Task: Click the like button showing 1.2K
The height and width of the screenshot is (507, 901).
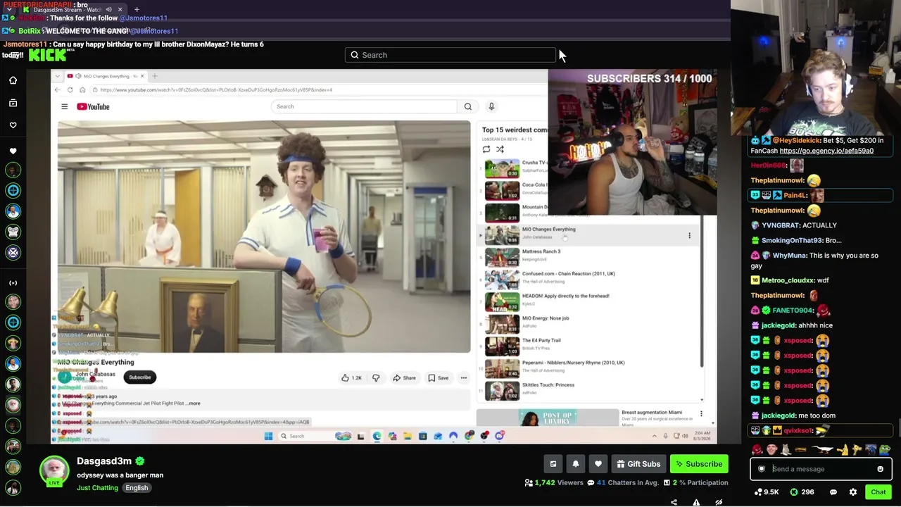Action: tap(351, 378)
